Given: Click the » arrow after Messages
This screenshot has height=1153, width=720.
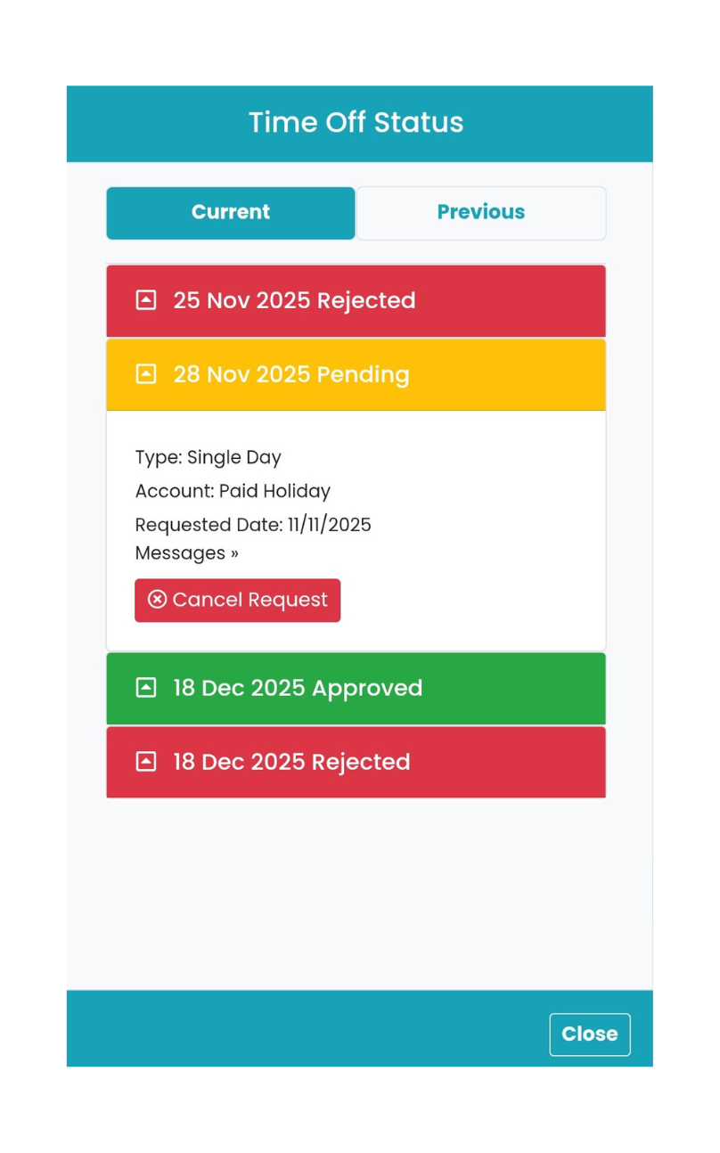Looking at the screenshot, I should click(x=234, y=553).
